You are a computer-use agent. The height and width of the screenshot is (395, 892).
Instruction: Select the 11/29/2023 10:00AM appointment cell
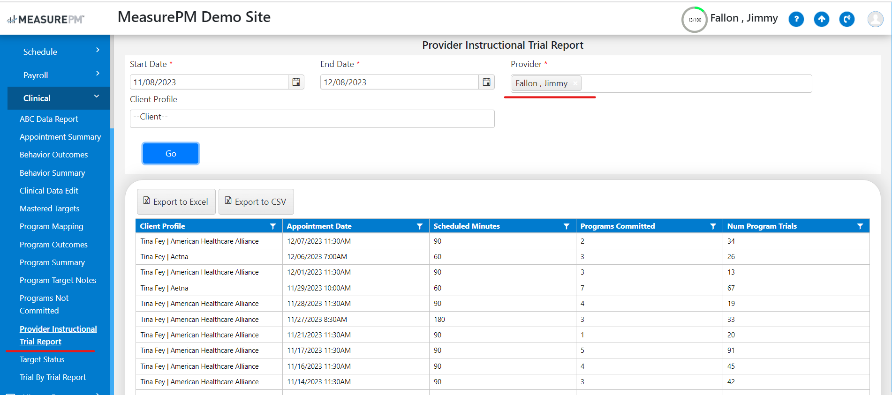tap(356, 288)
